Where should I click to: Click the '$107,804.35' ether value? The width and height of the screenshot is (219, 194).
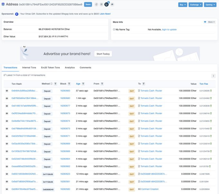[x=45, y=37]
